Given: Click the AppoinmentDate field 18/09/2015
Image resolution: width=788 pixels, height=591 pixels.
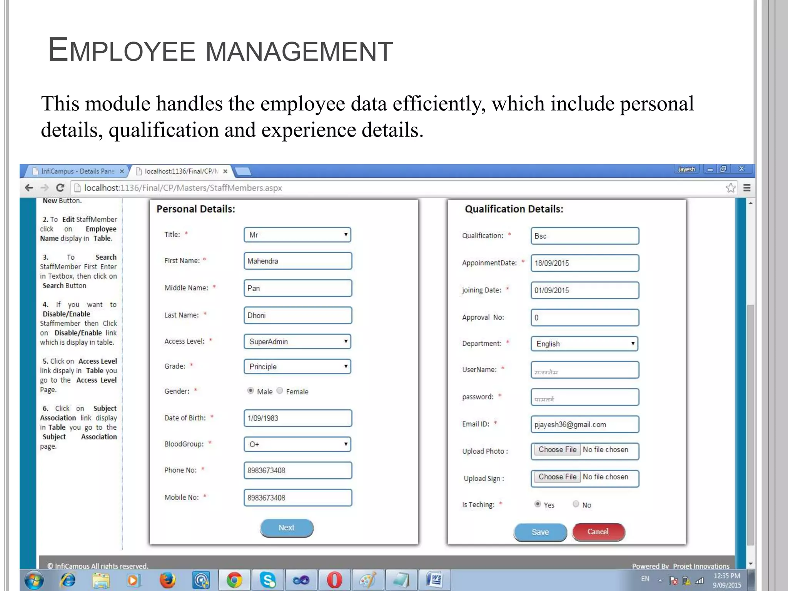Looking at the screenshot, I should pyautogui.click(x=585, y=263).
